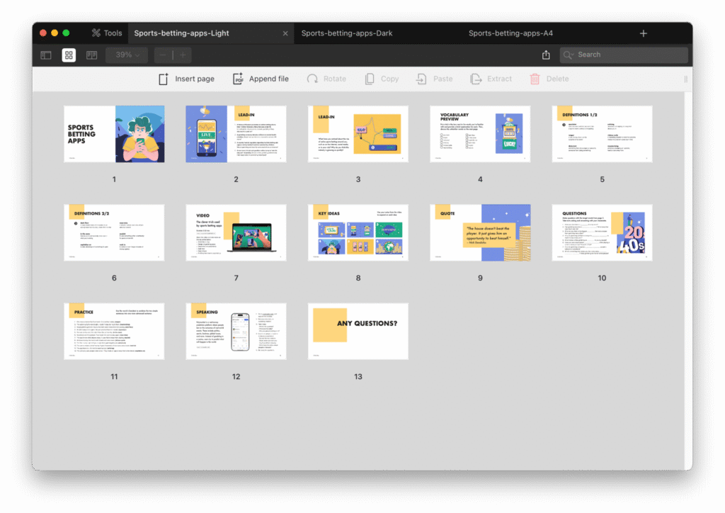Click the Delete trash icon

(535, 79)
